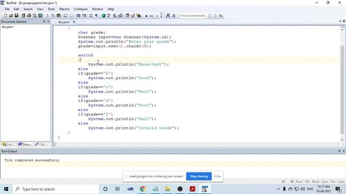Switch to the Document Selector tab

[x=25, y=144]
